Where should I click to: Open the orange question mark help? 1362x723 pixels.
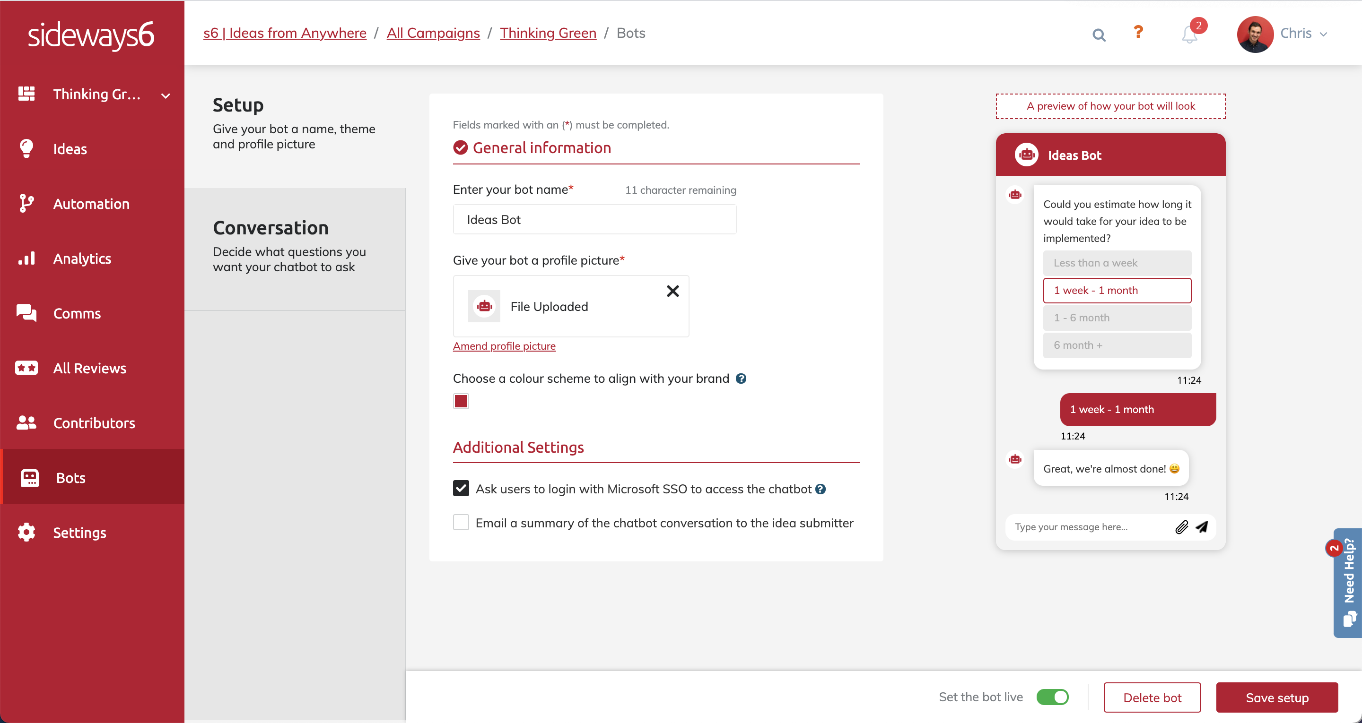pos(1138,32)
